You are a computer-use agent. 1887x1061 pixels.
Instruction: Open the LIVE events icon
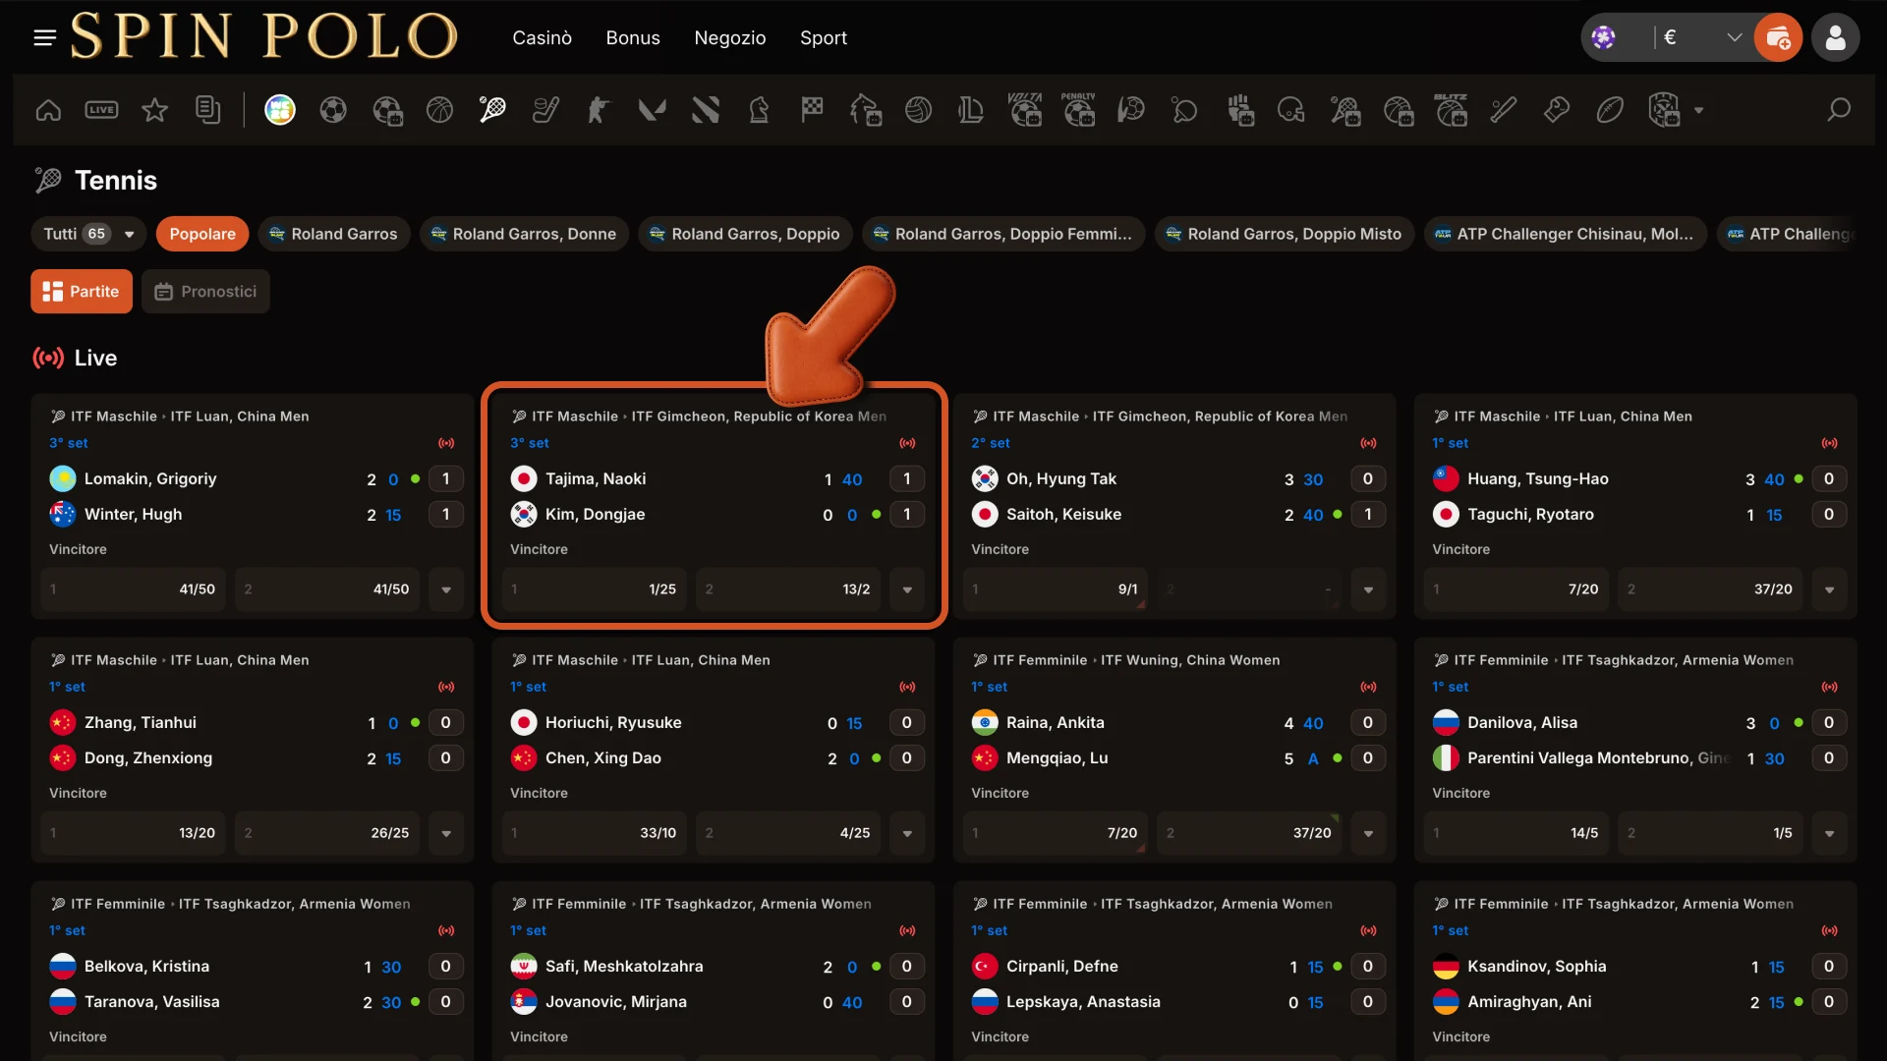101,110
